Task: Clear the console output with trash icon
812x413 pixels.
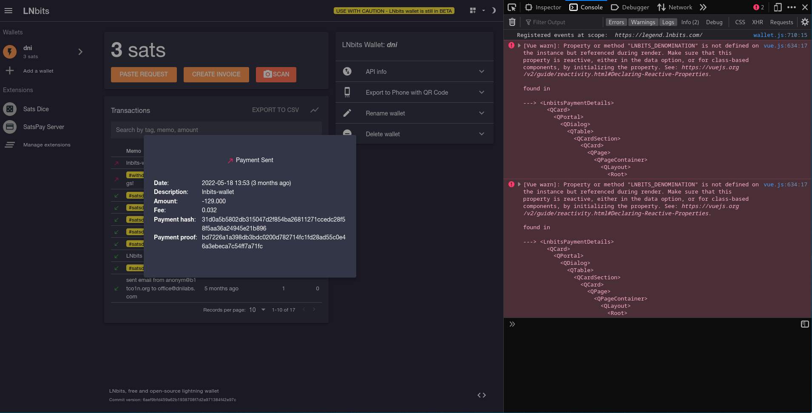Action: (x=512, y=22)
